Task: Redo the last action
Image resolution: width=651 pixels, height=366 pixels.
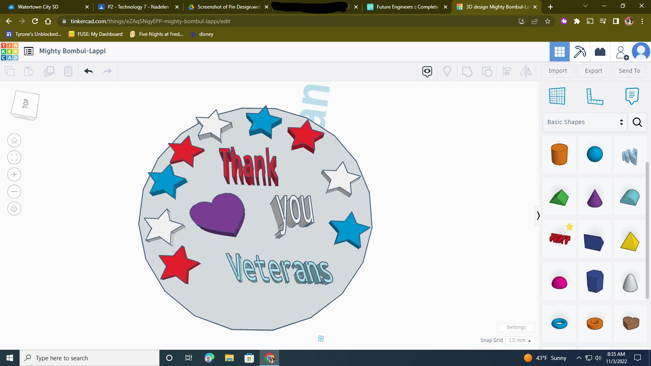Action: 107,72
